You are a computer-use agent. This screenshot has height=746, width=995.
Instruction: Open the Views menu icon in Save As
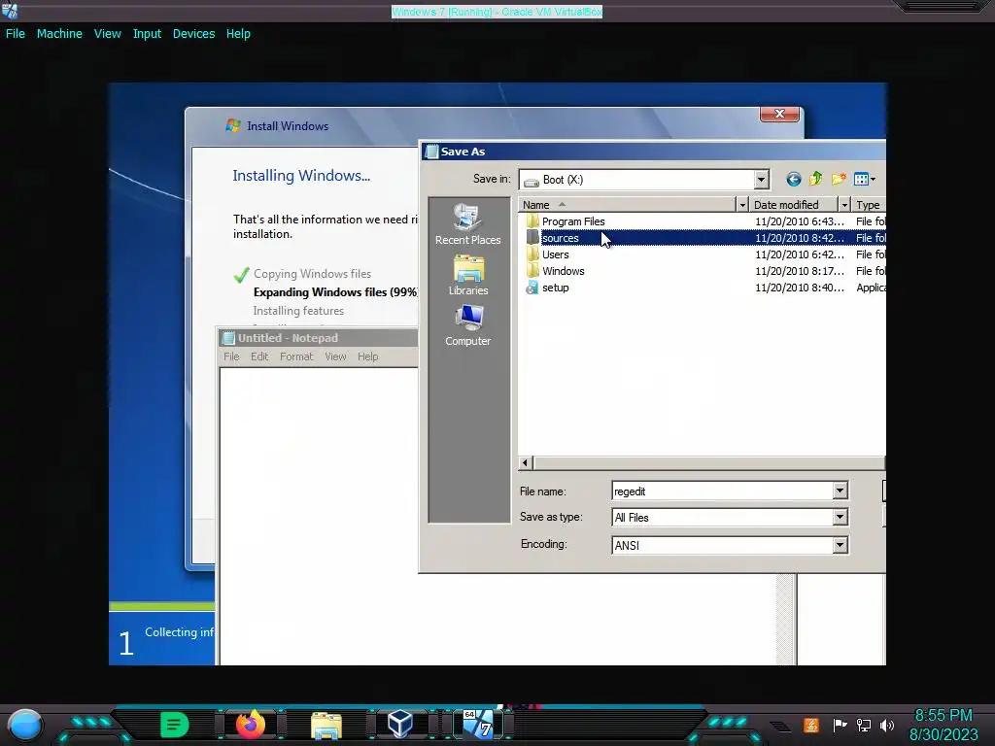tap(864, 180)
